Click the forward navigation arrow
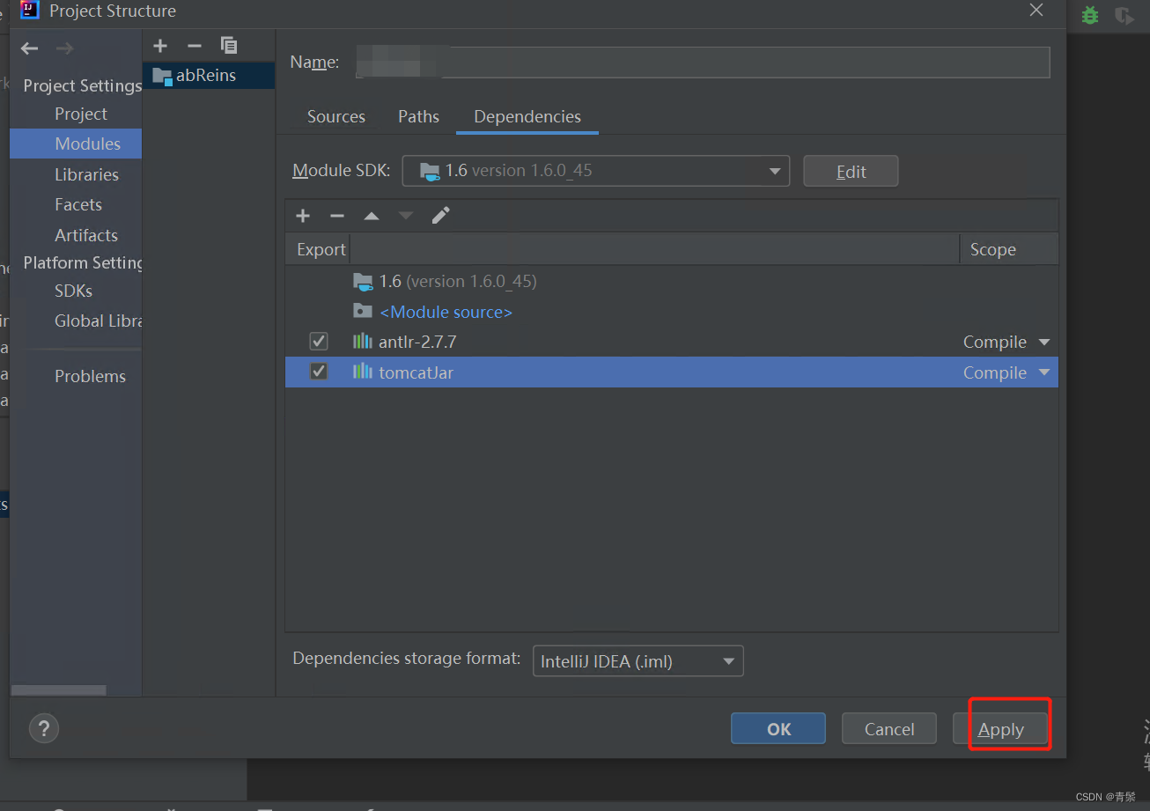Screen dimensions: 1150x811 64,48
